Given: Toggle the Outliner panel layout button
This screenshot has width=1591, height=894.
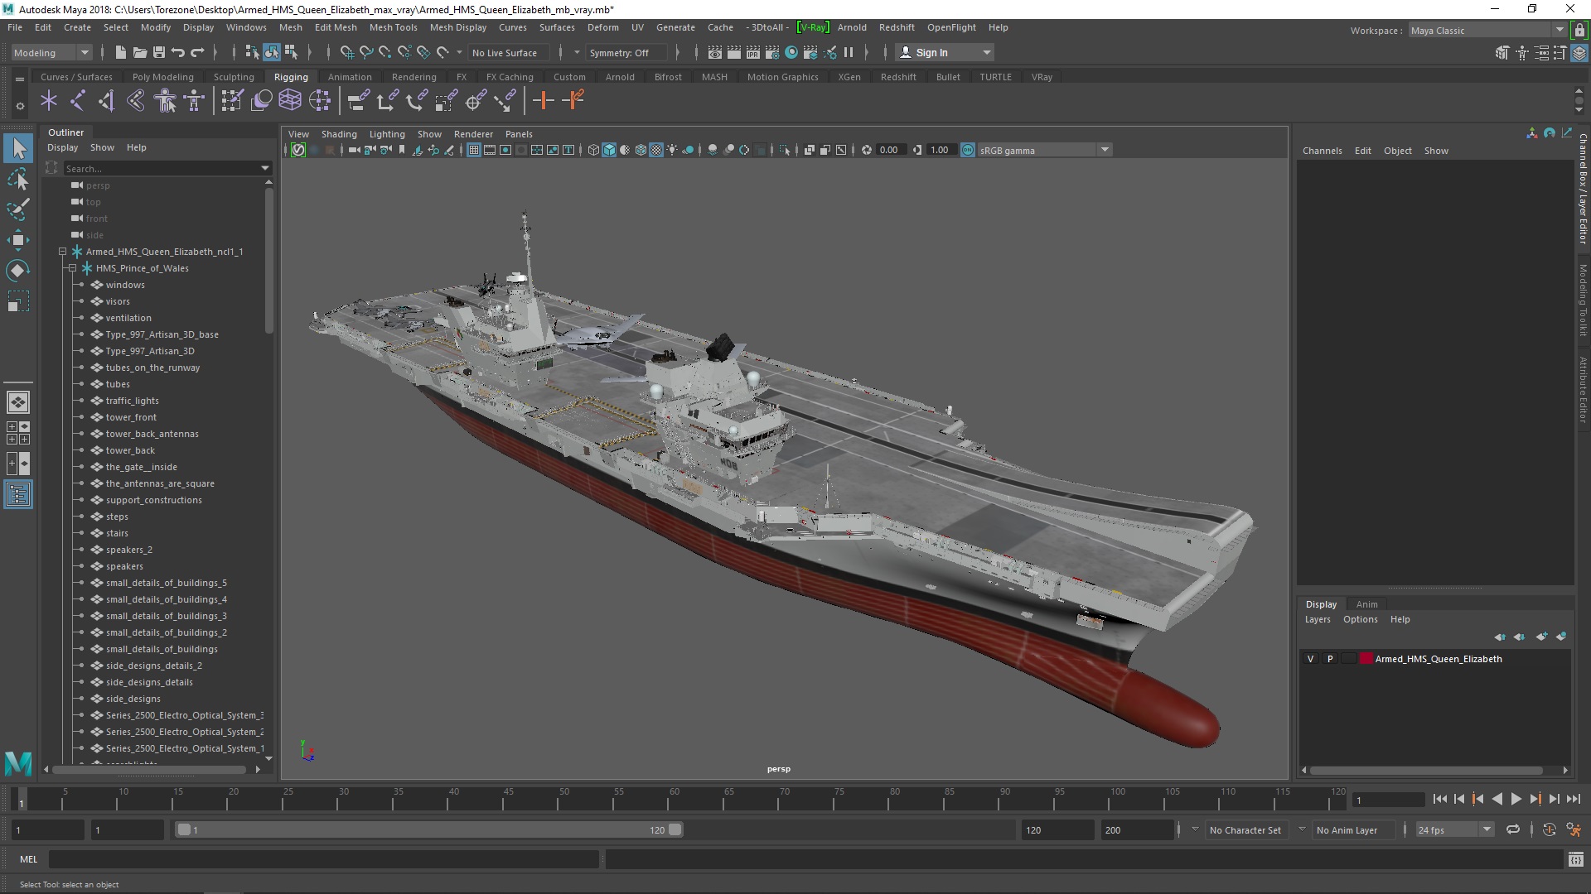Looking at the screenshot, I should tap(18, 495).
